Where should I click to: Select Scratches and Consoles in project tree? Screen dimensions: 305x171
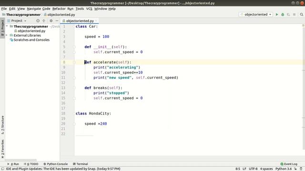31,40
